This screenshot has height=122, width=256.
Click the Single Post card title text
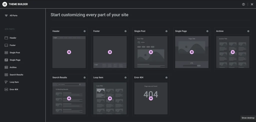click(140, 31)
